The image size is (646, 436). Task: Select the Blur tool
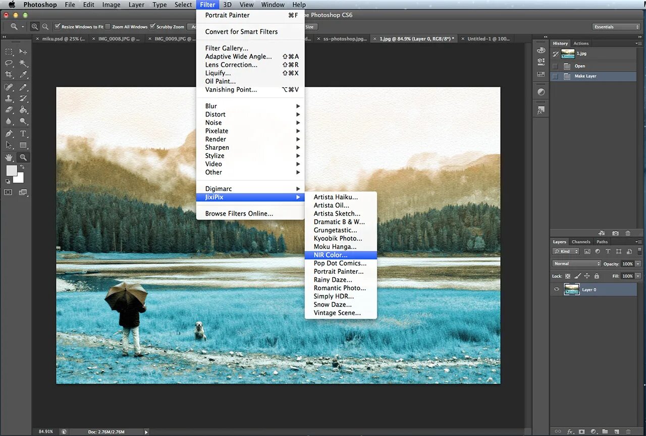(9, 121)
